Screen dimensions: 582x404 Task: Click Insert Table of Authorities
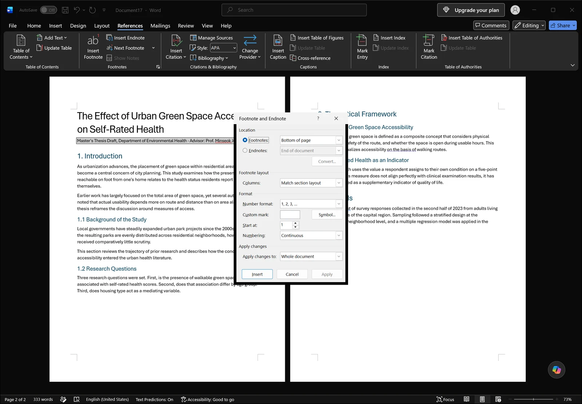click(x=472, y=37)
